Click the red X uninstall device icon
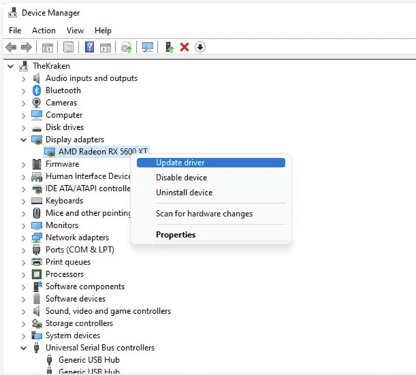Screen dimensions: 416x375 (185, 47)
